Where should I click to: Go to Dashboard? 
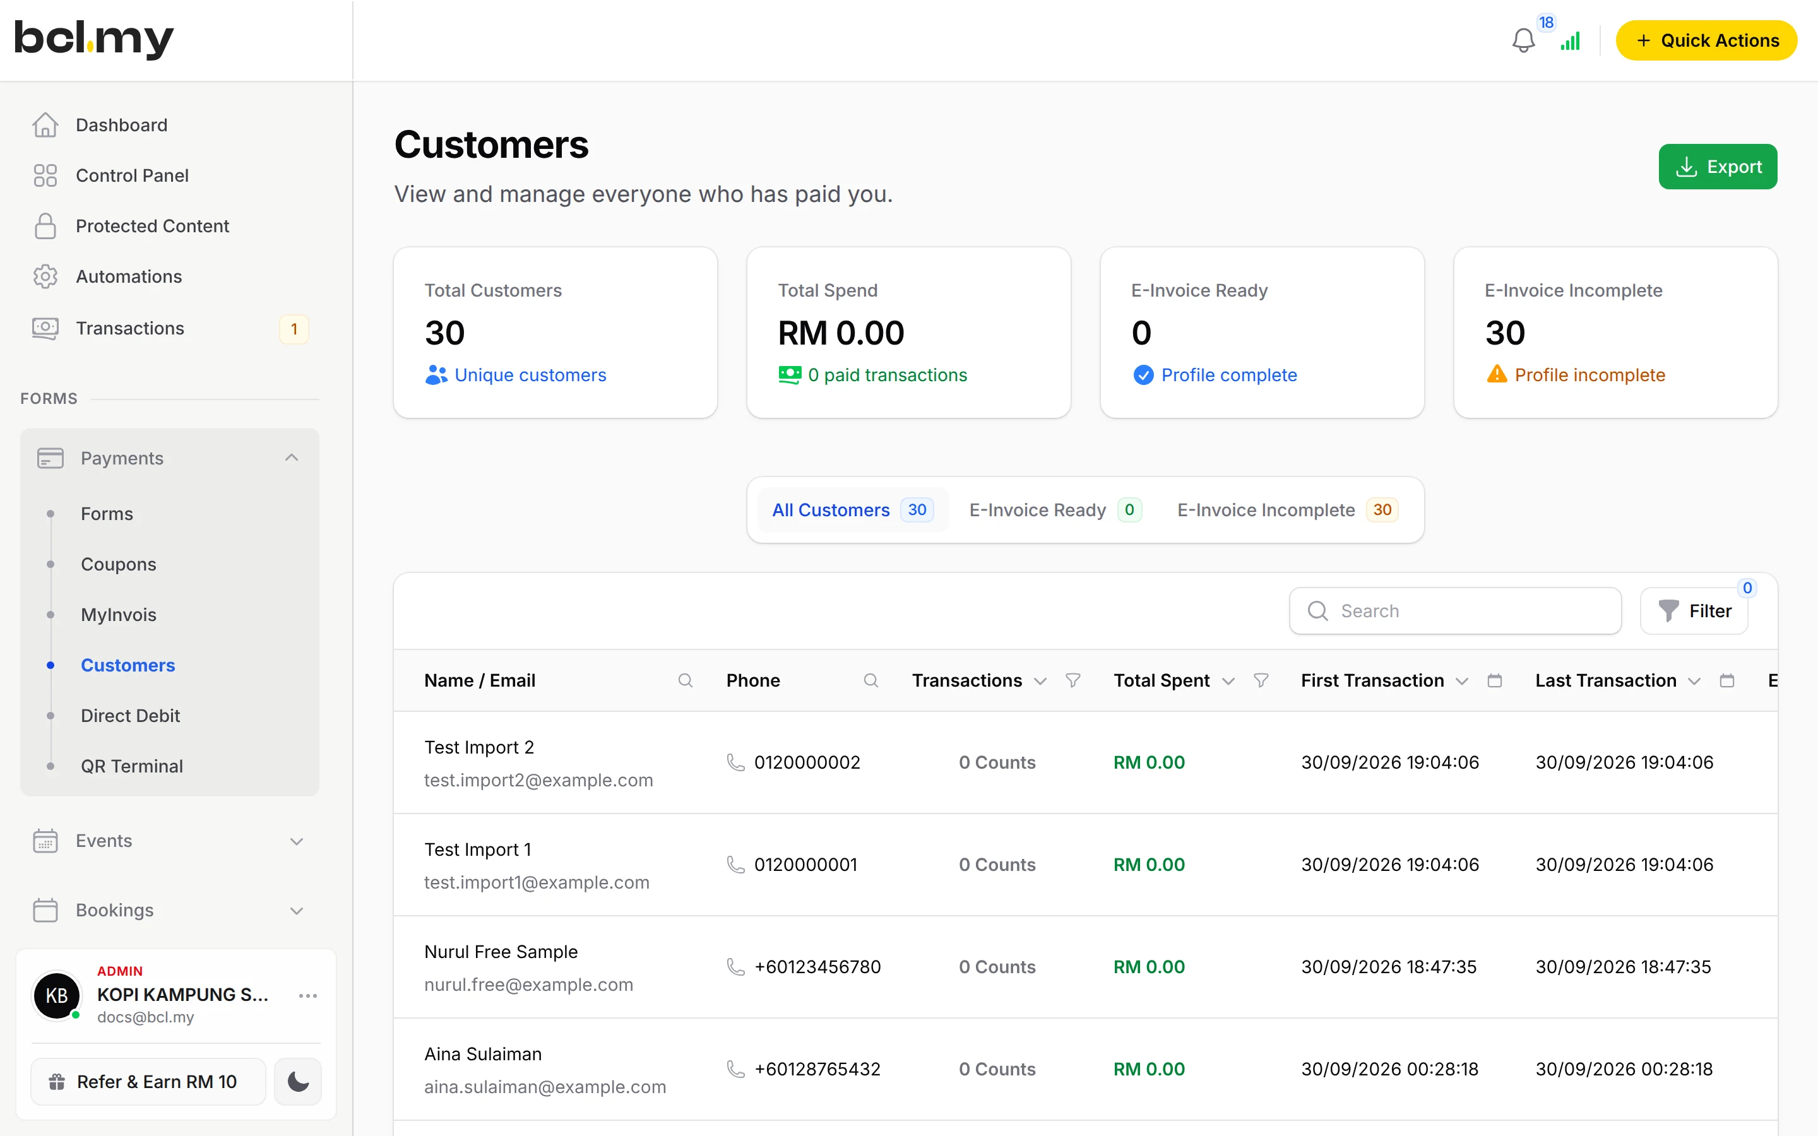pyautogui.click(x=122, y=125)
